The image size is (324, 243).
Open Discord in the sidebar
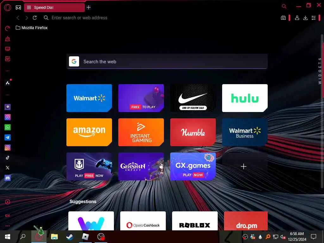point(8,178)
